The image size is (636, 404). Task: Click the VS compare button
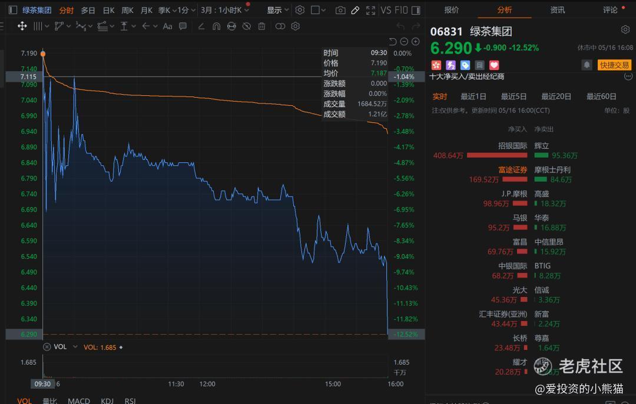tap(386, 10)
